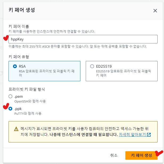The width and height of the screenshot is (164, 164).
Task: Choose the ED25519 radio button
Action: click(x=92, y=66)
